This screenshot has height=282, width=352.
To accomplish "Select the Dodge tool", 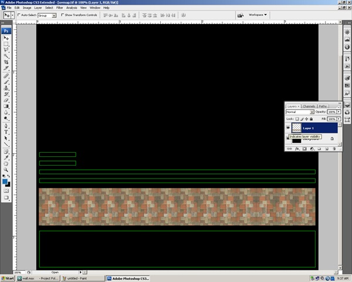I will click(6, 119).
